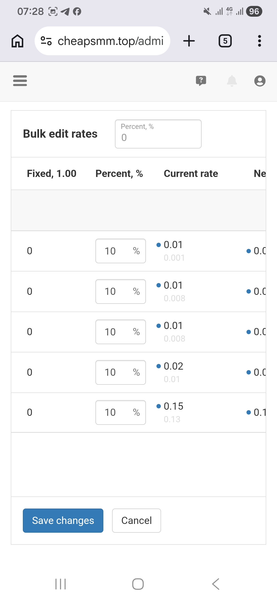Tap the Android recent apps button
Screen dimensions: 277x601
[x=61, y=584]
